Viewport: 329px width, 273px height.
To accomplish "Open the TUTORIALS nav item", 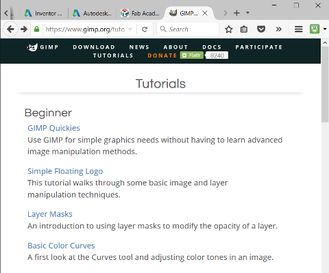I will coord(113,55).
